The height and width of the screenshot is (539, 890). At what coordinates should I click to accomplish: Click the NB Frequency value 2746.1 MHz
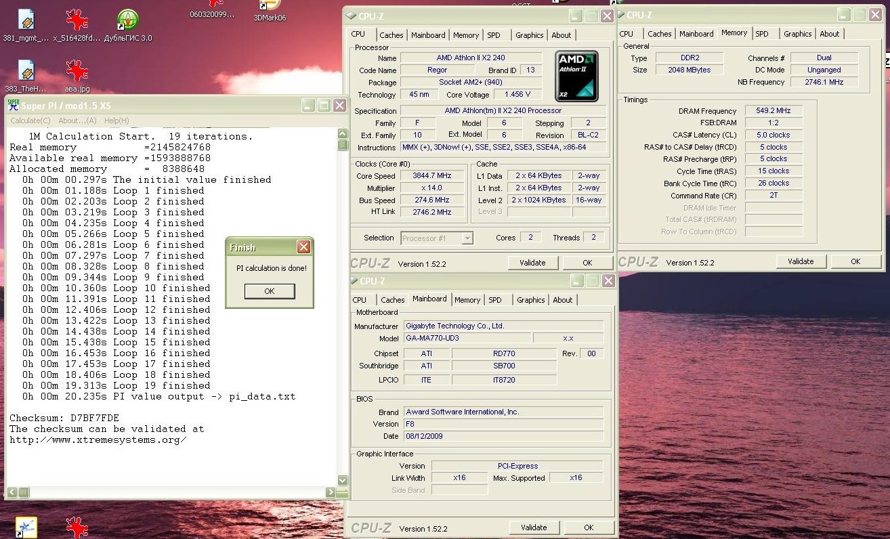[824, 82]
